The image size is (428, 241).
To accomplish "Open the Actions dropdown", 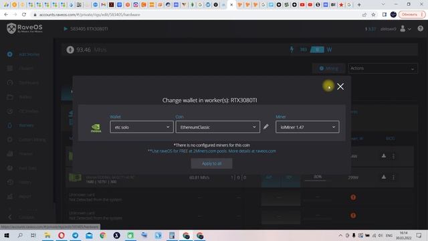I will coord(383,68).
